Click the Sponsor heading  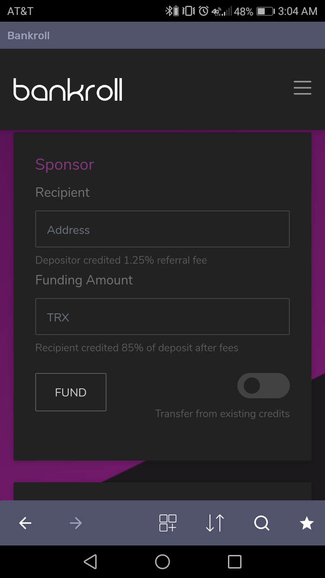tap(65, 164)
